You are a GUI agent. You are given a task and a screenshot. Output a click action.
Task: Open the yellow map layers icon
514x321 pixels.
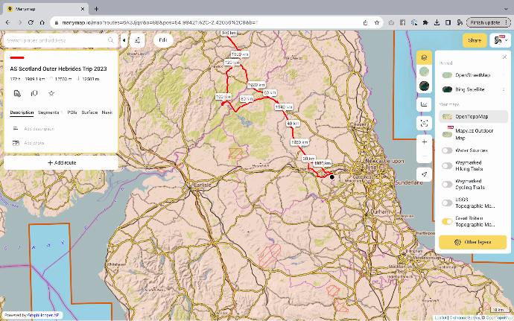424,57
